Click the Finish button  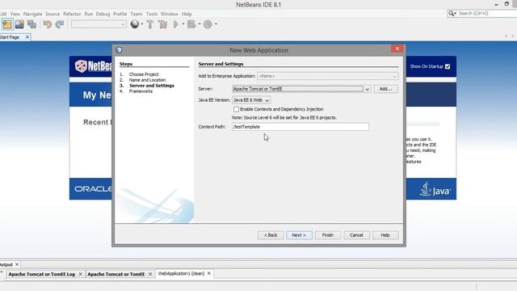(327, 235)
